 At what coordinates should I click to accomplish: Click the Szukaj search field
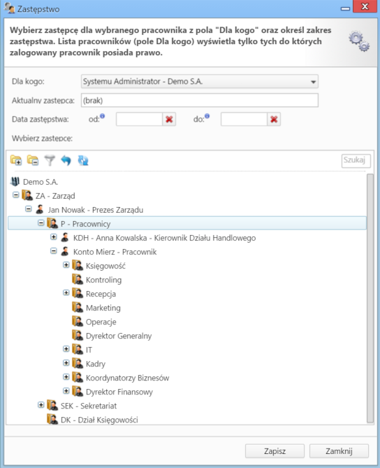356,161
